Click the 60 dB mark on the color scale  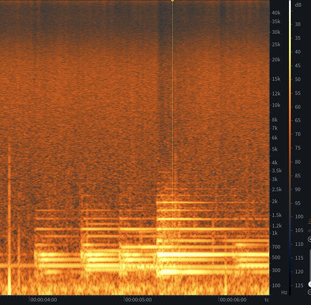coord(298,107)
